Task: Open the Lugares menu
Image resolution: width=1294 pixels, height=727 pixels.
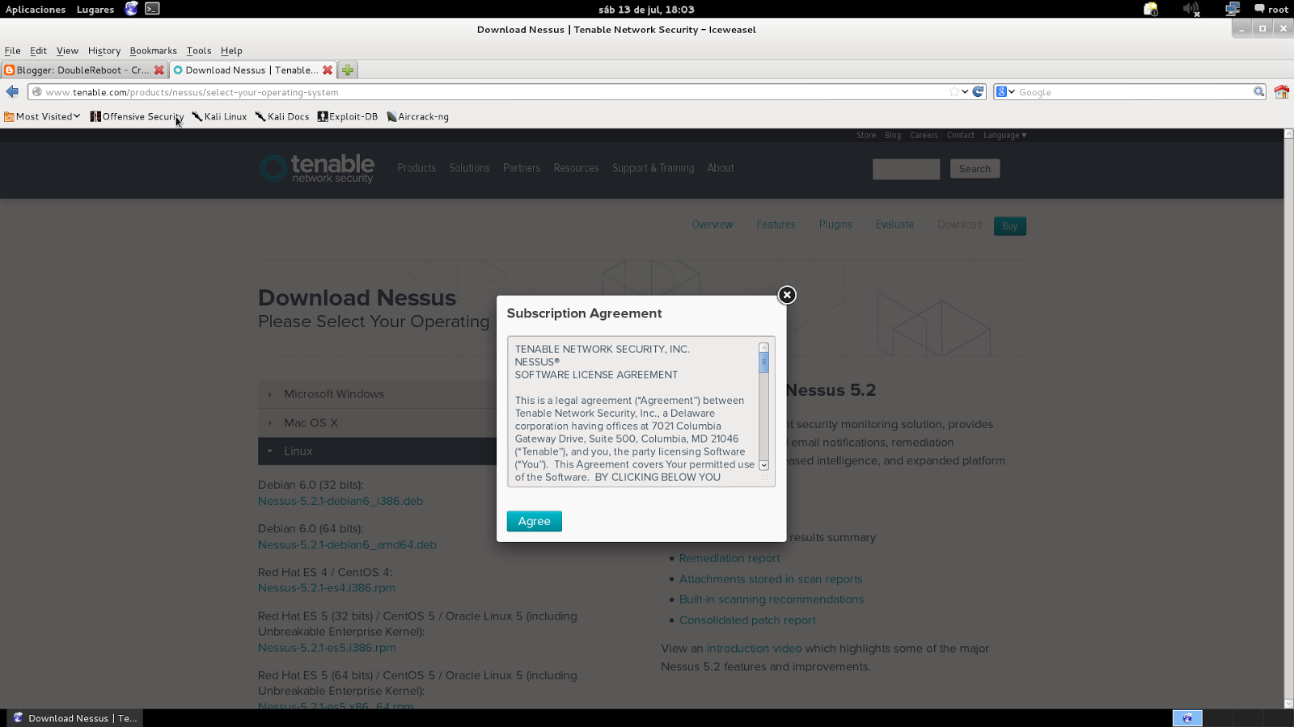Action: pos(95,10)
